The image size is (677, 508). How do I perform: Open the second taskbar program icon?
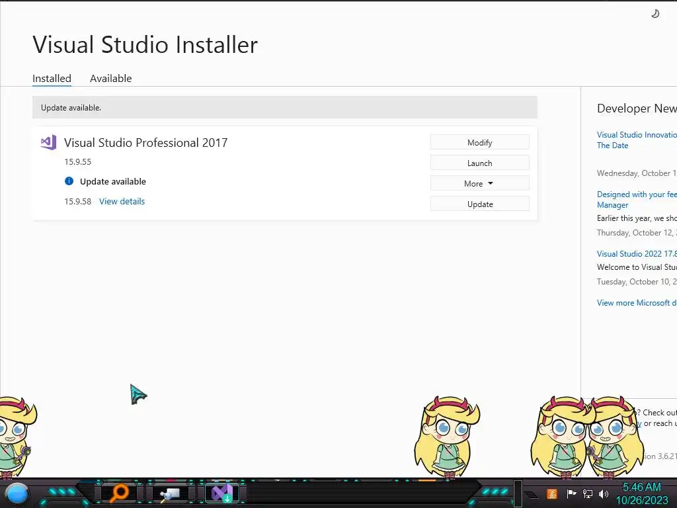tap(170, 494)
